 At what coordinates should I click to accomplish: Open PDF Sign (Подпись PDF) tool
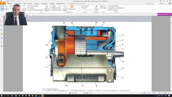click(96, 8)
